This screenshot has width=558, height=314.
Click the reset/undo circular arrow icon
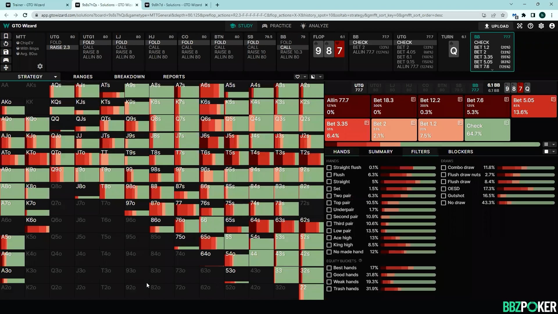click(x=6, y=44)
